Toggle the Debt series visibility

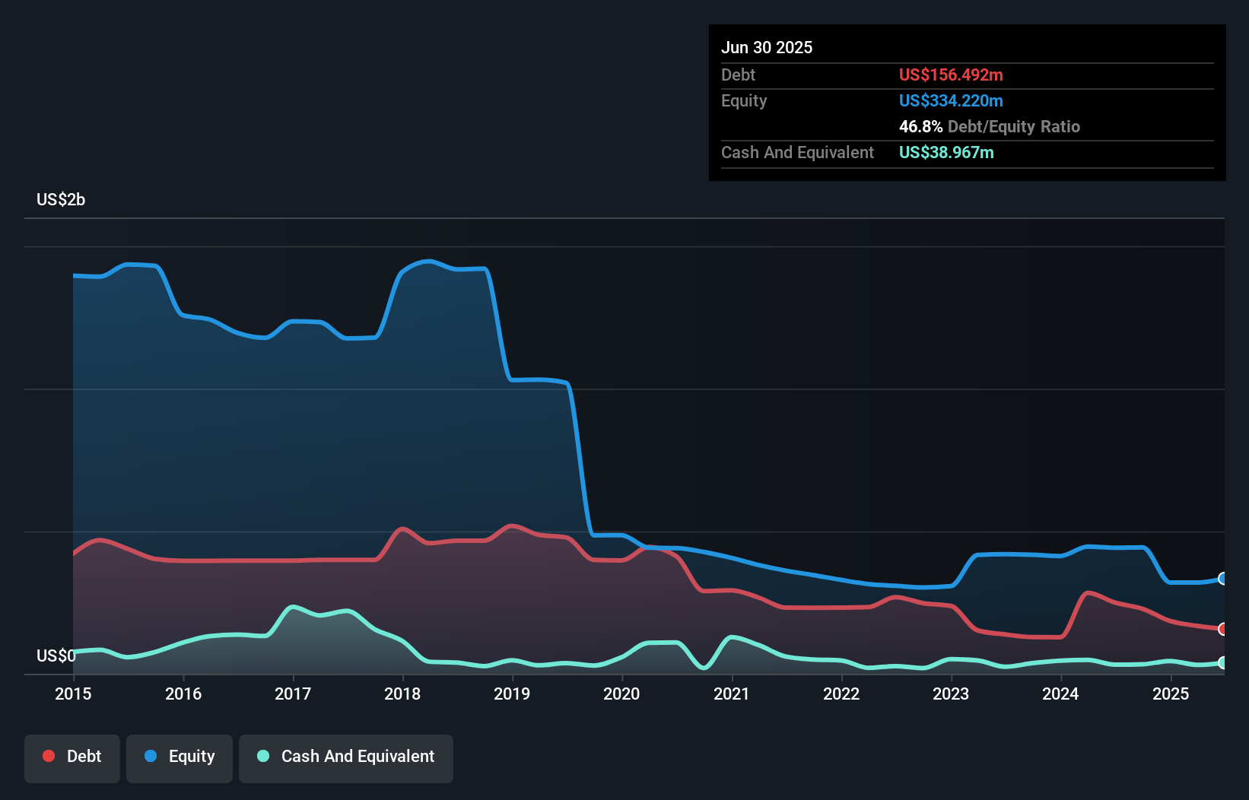(x=72, y=756)
